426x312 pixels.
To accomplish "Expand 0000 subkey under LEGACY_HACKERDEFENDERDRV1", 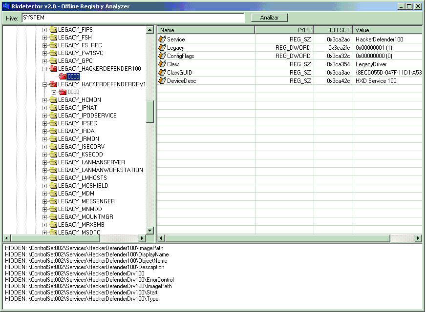I will (54, 92).
